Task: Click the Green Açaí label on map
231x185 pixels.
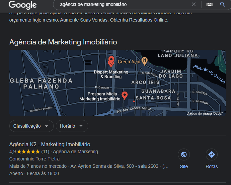Action: click(x=129, y=62)
